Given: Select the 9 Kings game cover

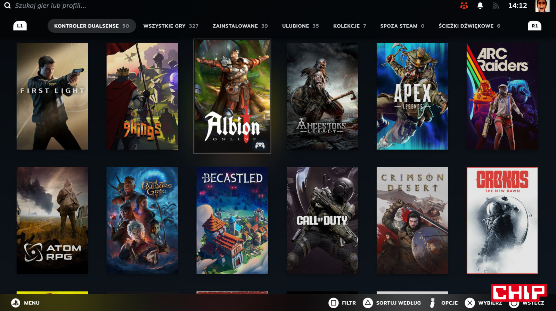Looking at the screenshot, I should coord(142,96).
